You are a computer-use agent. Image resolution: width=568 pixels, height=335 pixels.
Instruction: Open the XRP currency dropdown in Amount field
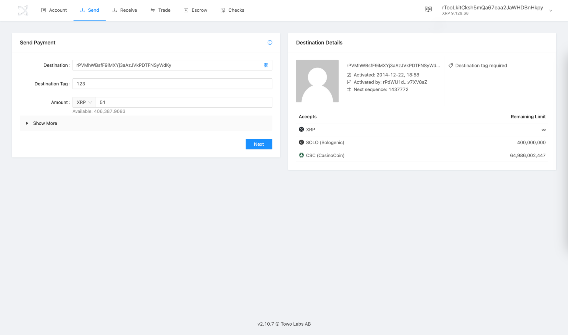click(84, 102)
